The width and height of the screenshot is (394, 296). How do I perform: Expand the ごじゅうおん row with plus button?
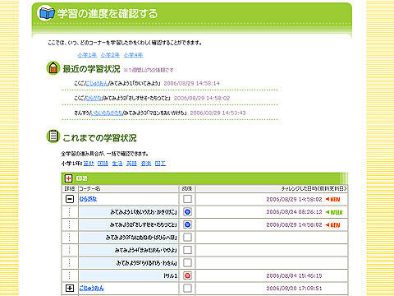70,288
